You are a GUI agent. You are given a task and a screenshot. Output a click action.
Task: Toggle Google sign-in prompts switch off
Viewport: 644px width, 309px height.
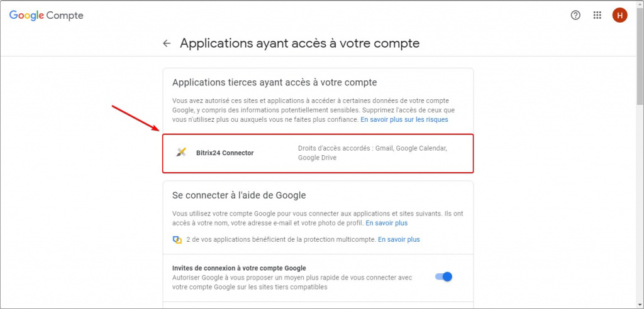tap(444, 277)
